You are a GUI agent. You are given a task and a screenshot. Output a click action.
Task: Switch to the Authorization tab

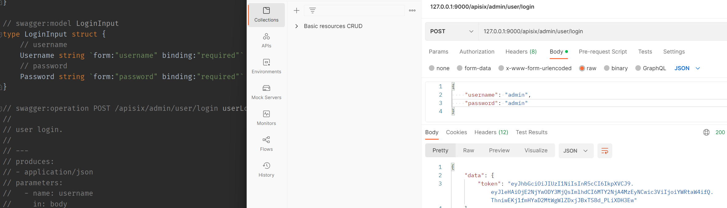coord(477,52)
